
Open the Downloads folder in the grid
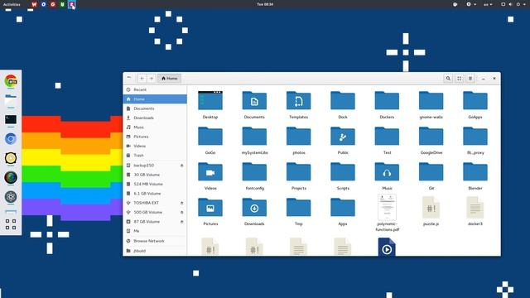pos(254,211)
